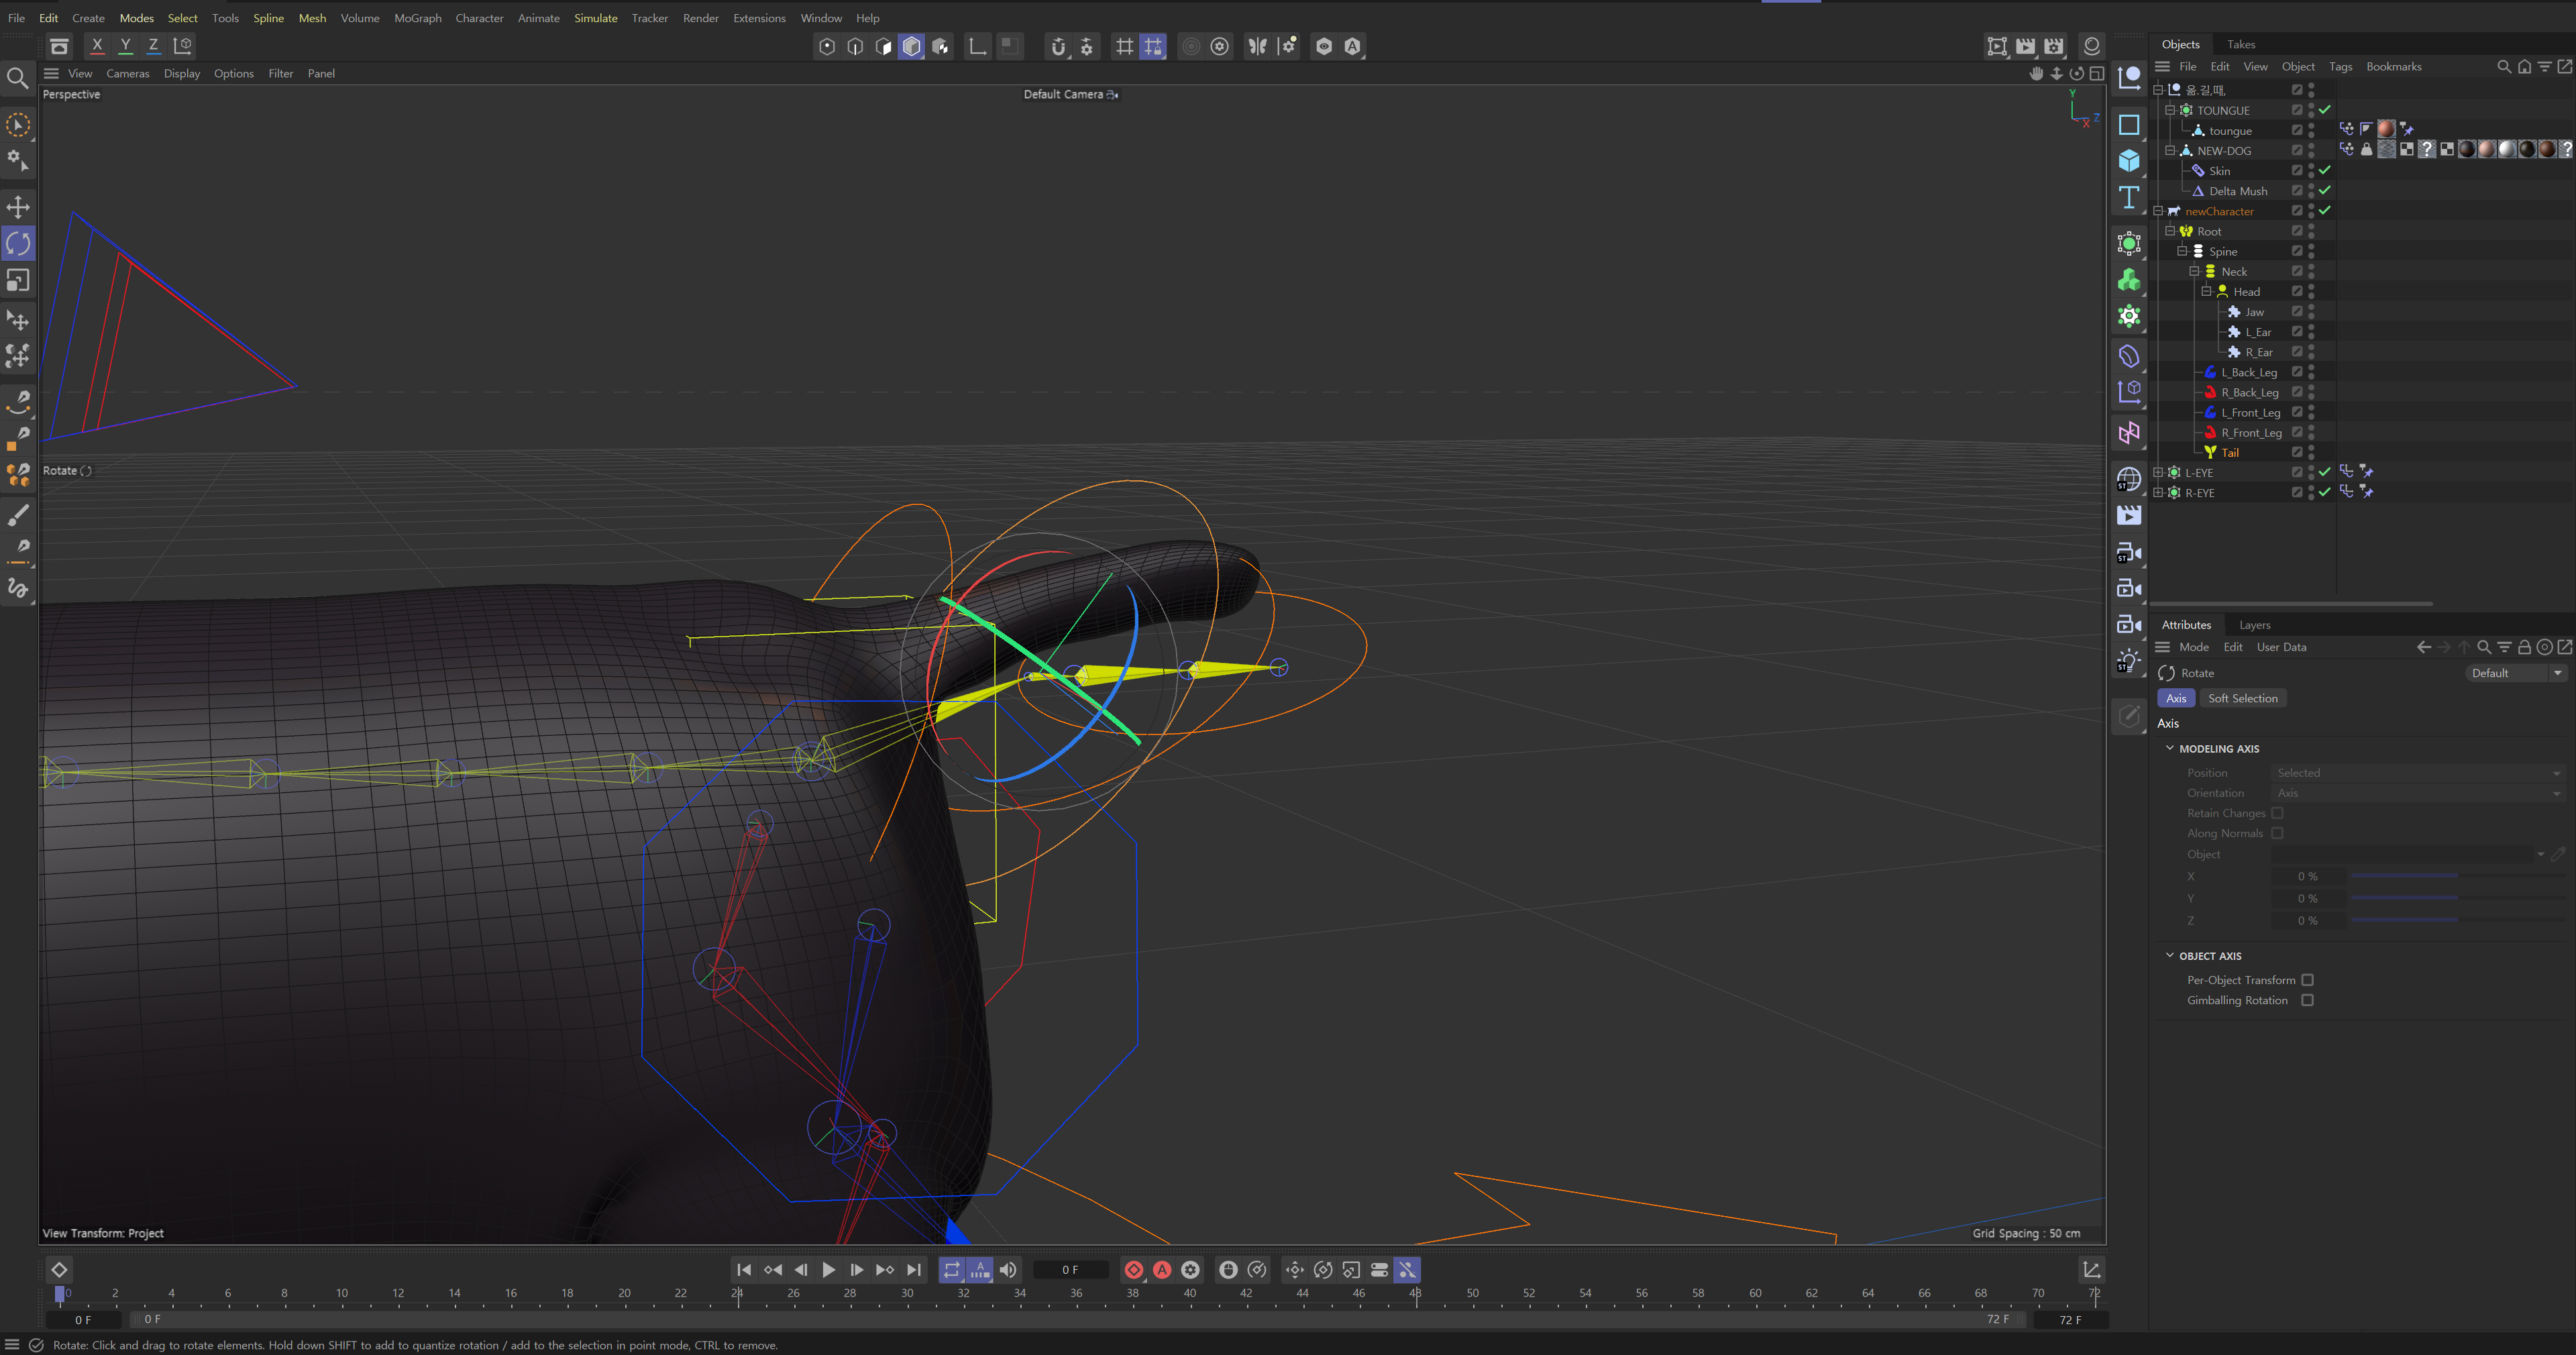Click the back arrow in Attributes manager
Viewport: 2576px width, 1355px height.
[x=2424, y=647]
